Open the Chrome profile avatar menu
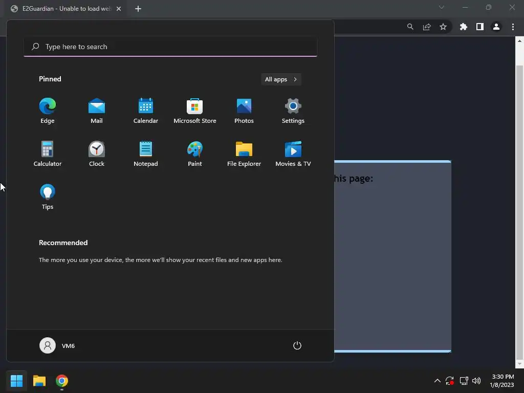Viewport: 524px width, 393px height. (x=496, y=27)
